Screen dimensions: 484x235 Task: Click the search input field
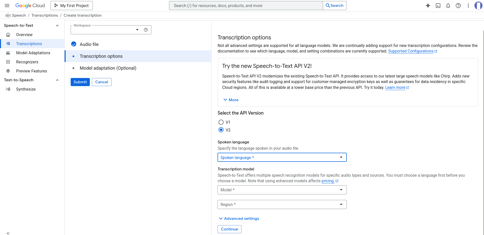point(246,6)
